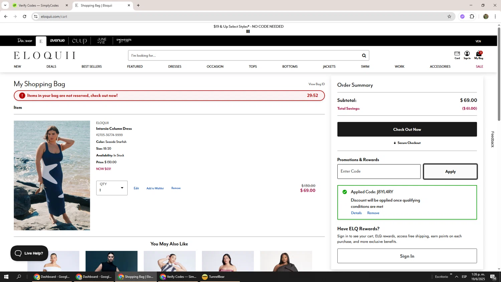
Task: Open the Feedback side tab
Action: pos(492,139)
